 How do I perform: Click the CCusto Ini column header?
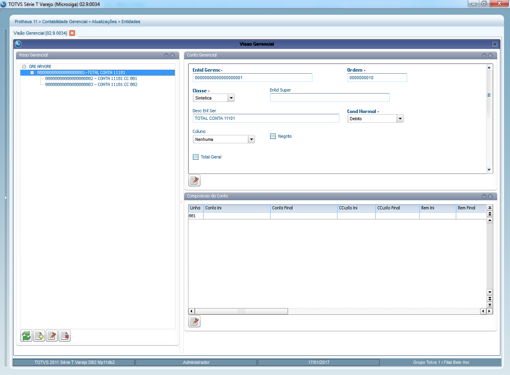356,208
